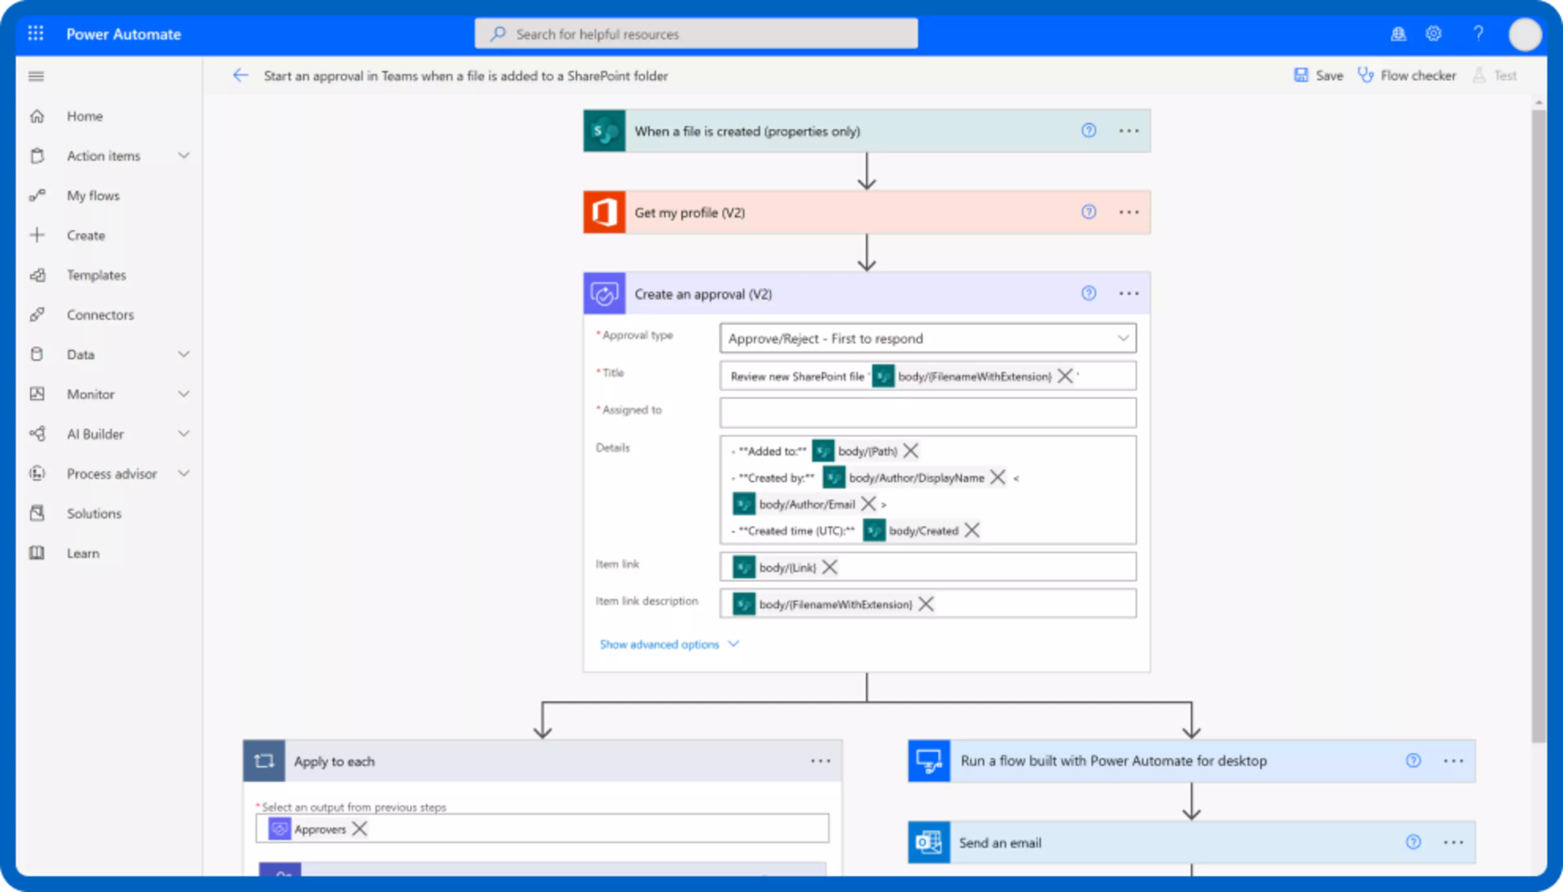Screen dimensions: 1563x892
Task: Show advanced options for the approval
Action: pos(669,644)
